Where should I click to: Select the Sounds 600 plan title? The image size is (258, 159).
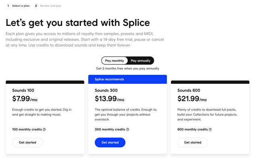click(189, 91)
